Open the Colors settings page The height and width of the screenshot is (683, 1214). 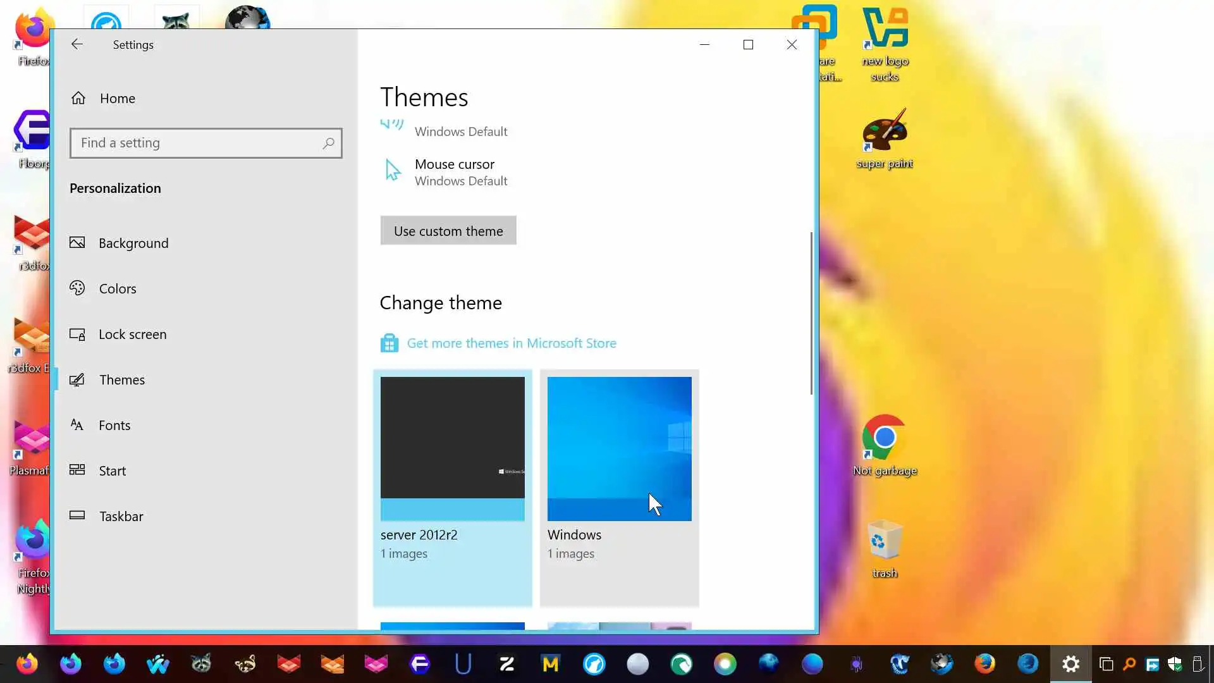[117, 288]
